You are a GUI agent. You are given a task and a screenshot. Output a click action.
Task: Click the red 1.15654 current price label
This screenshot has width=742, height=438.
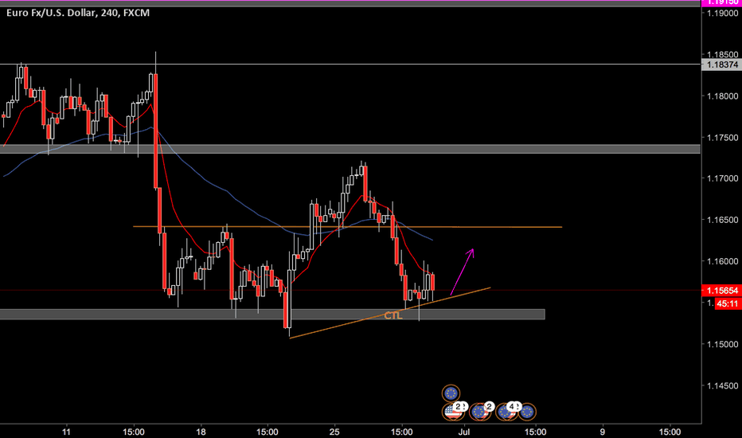click(x=721, y=290)
